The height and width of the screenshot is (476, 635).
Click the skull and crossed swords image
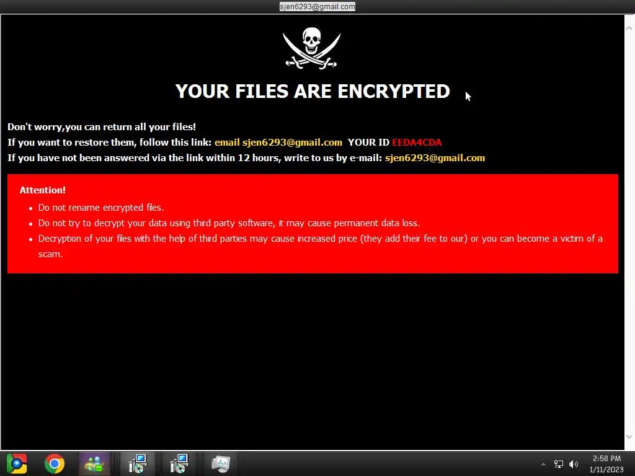point(312,48)
